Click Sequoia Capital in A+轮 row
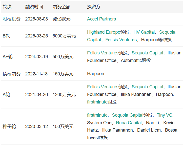Viewport: 183px width, 145px height. pyautogui.click(x=147, y=53)
